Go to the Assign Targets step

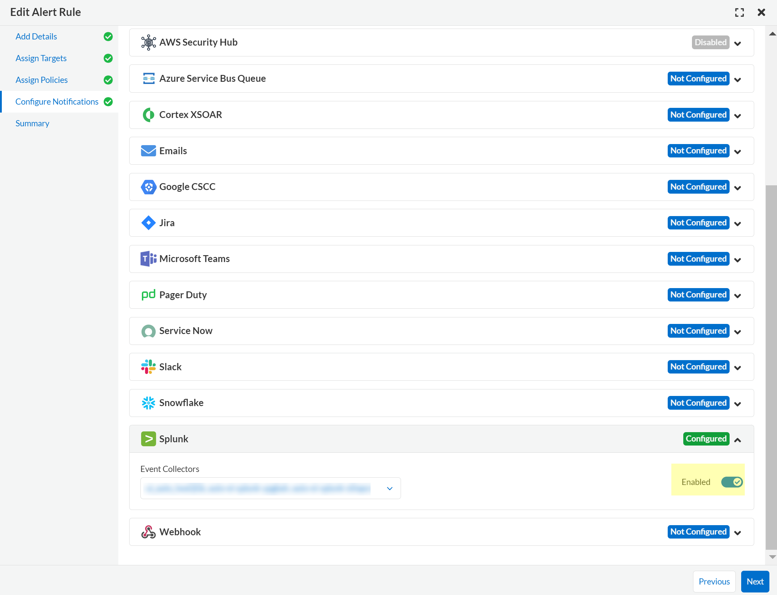pyautogui.click(x=41, y=58)
